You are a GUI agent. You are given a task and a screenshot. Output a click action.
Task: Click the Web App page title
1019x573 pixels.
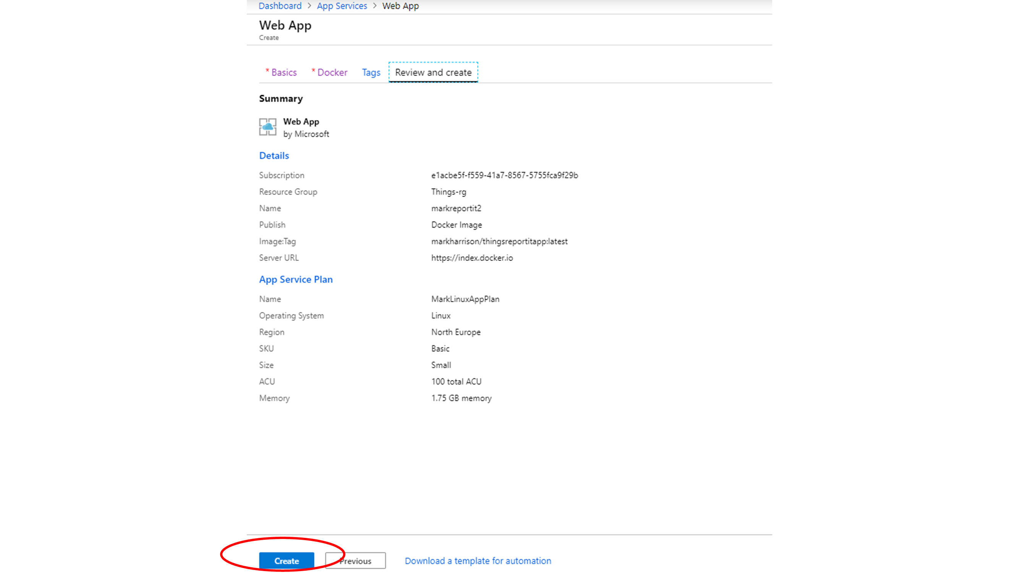click(x=285, y=25)
